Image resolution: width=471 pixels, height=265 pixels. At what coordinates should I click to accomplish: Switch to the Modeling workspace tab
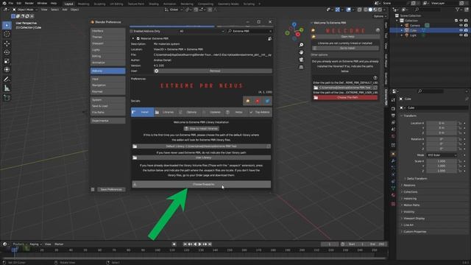pyautogui.click(x=83, y=4)
